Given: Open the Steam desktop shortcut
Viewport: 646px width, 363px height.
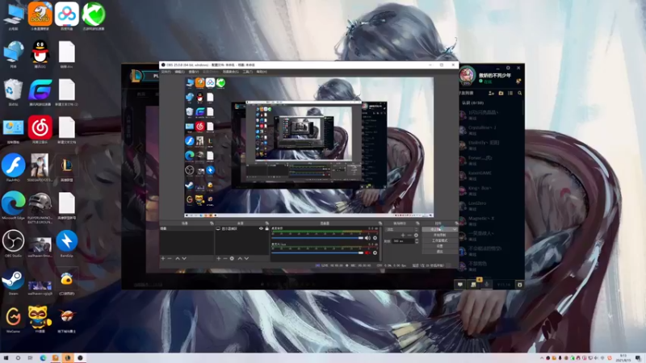Looking at the screenshot, I should 13,282.
